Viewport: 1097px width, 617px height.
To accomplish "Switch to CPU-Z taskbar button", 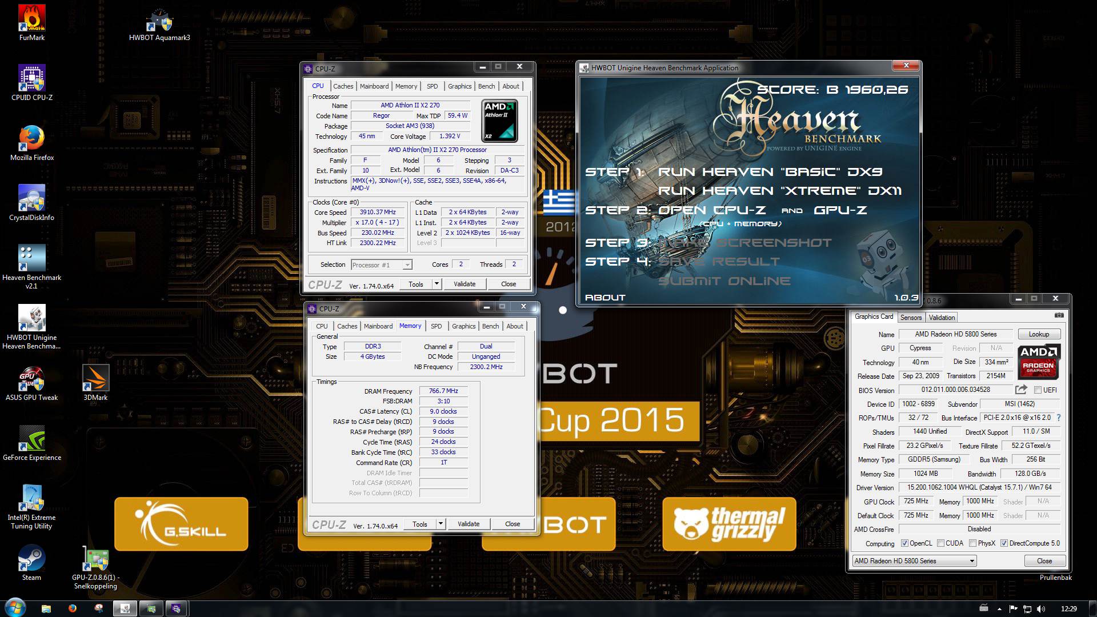I will (177, 608).
